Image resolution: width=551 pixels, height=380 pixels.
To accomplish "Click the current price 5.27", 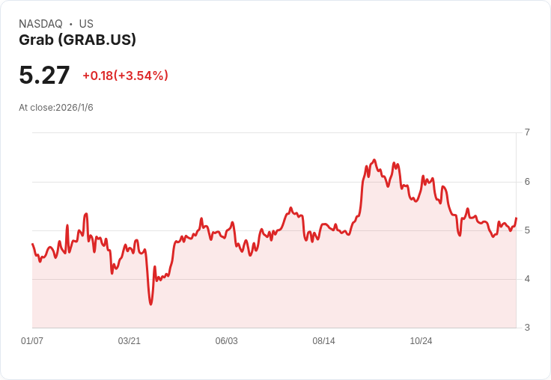I will point(44,76).
